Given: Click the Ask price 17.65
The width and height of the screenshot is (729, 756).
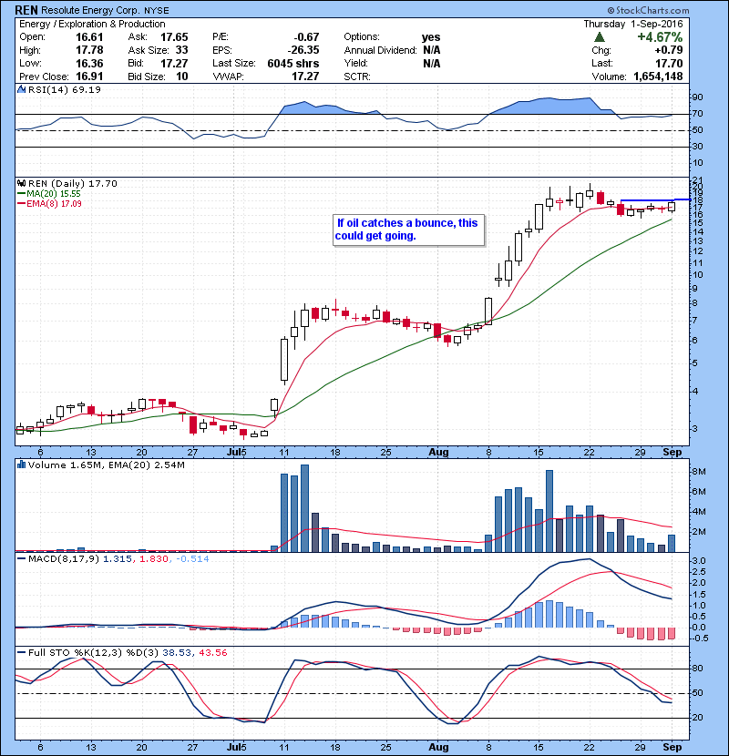Looking at the screenshot, I should click(x=174, y=37).
